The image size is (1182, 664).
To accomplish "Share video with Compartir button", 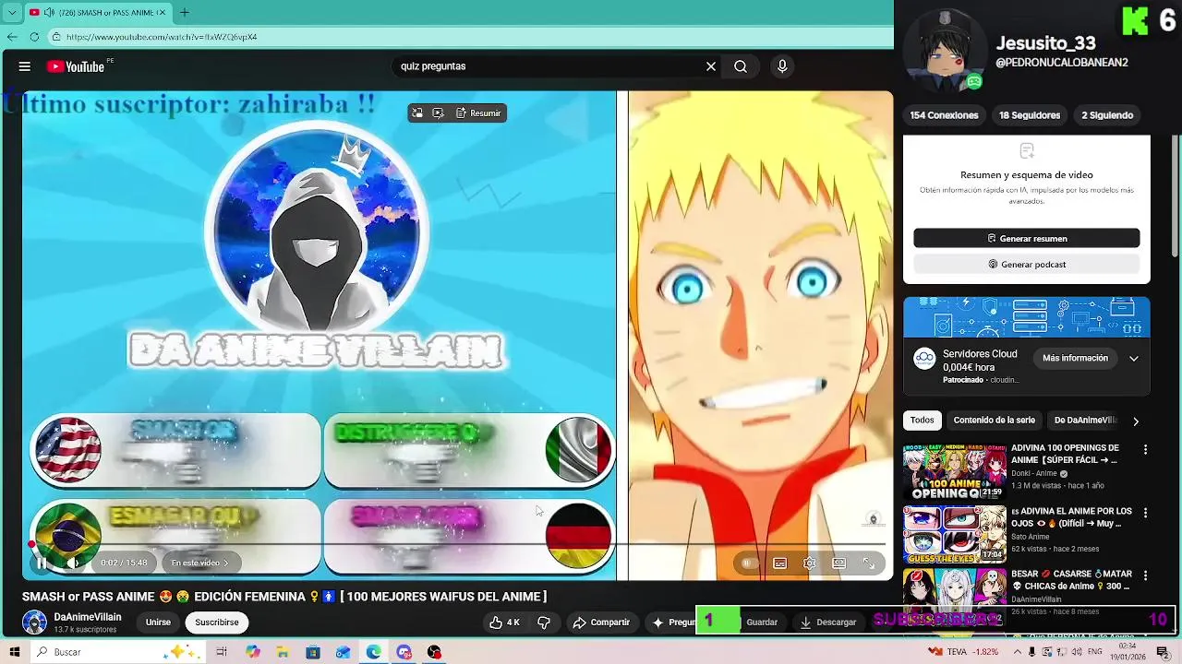I will [601, 622].
